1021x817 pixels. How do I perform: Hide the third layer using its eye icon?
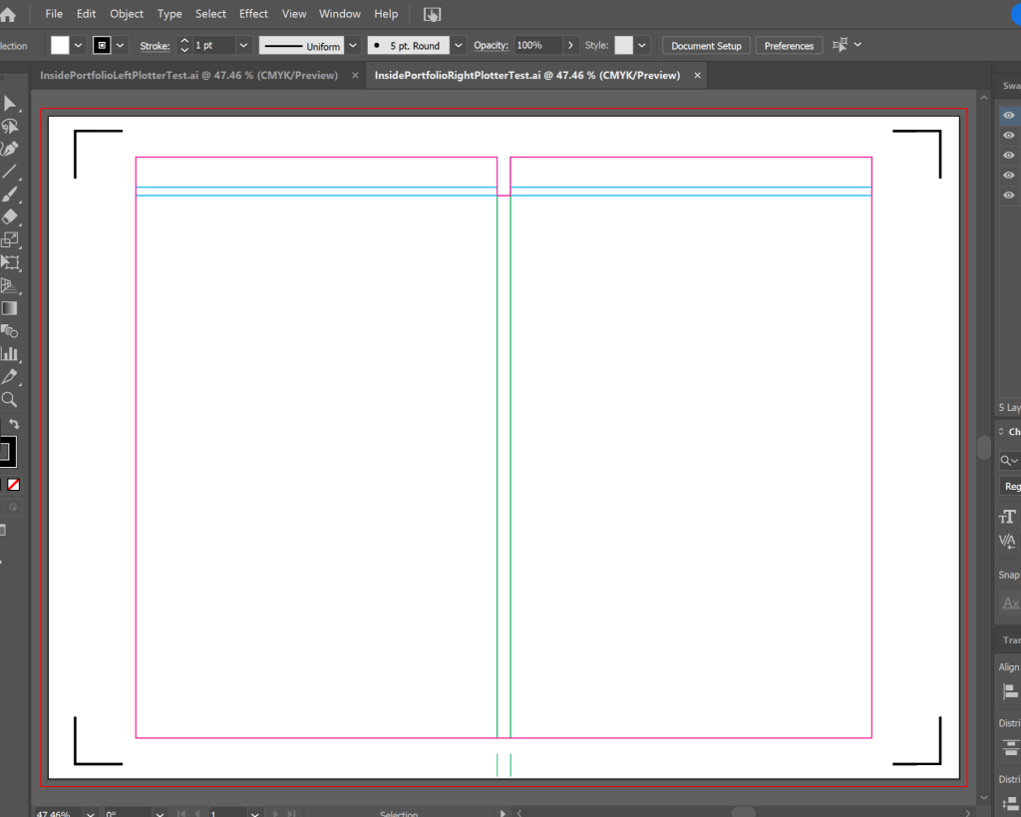coord(1008,156)
